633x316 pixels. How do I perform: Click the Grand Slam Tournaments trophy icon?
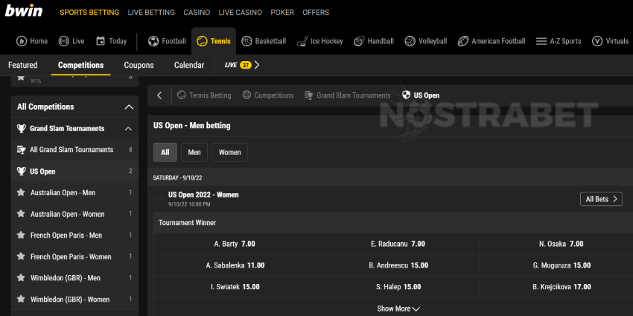(21, 128)
